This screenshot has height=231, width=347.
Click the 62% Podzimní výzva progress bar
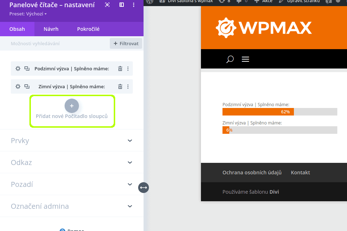280,112
